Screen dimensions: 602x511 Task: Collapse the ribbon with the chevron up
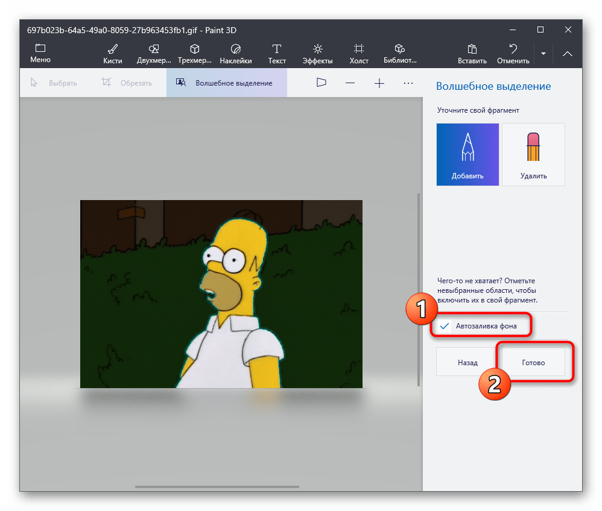point(568,54)
